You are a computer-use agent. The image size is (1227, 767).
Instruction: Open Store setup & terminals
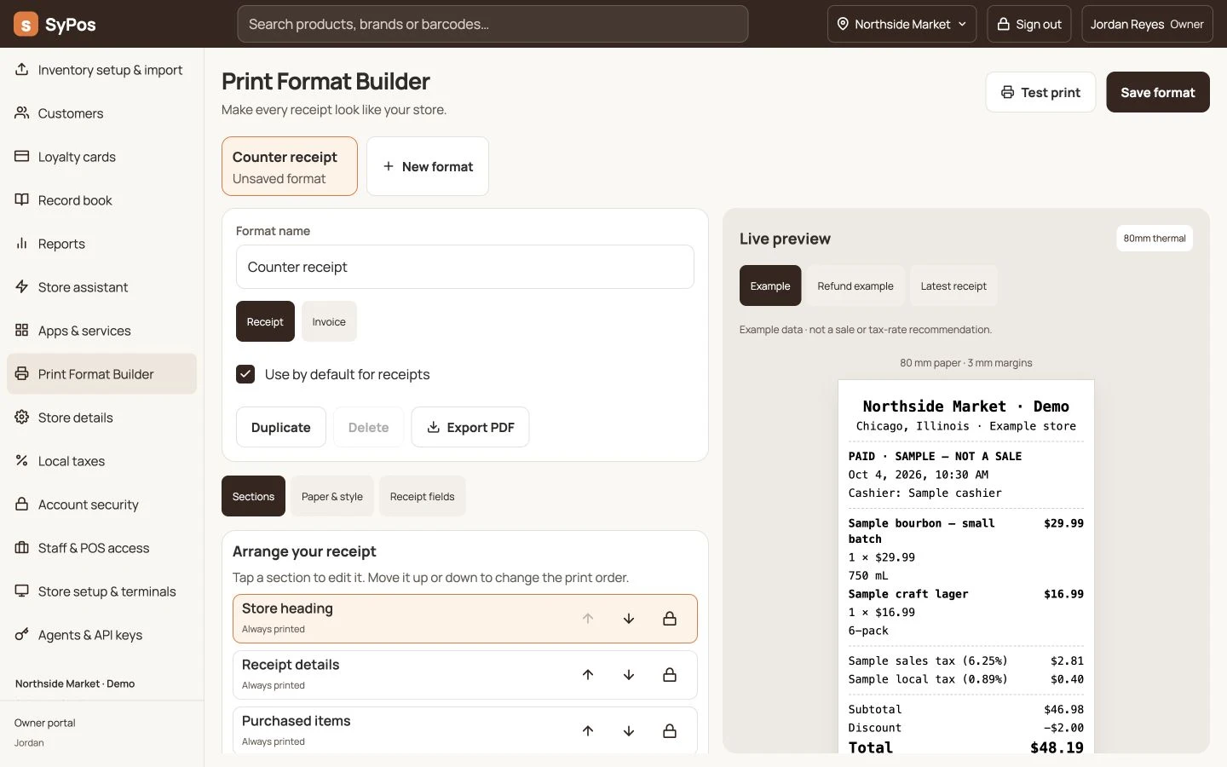[101, 591]
